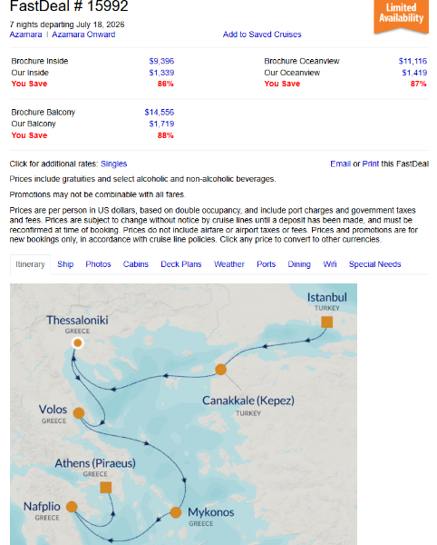The height and width of the screenshot is (545, 437).
Task: Switch to the Ship tab
Action: click(x=65, y=264)
